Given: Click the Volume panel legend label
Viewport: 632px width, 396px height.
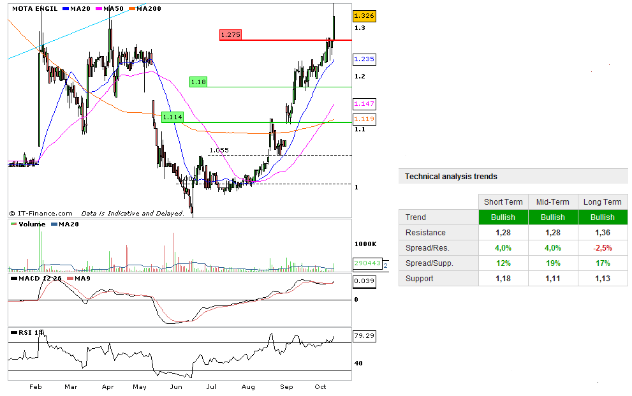Looking at the screenshot, I should point(32,224).
